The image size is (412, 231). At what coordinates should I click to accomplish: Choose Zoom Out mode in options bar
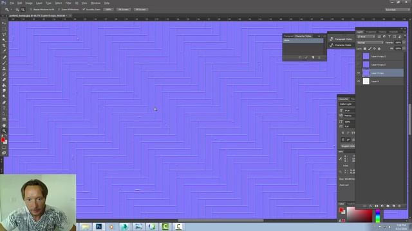click(23, 10)
